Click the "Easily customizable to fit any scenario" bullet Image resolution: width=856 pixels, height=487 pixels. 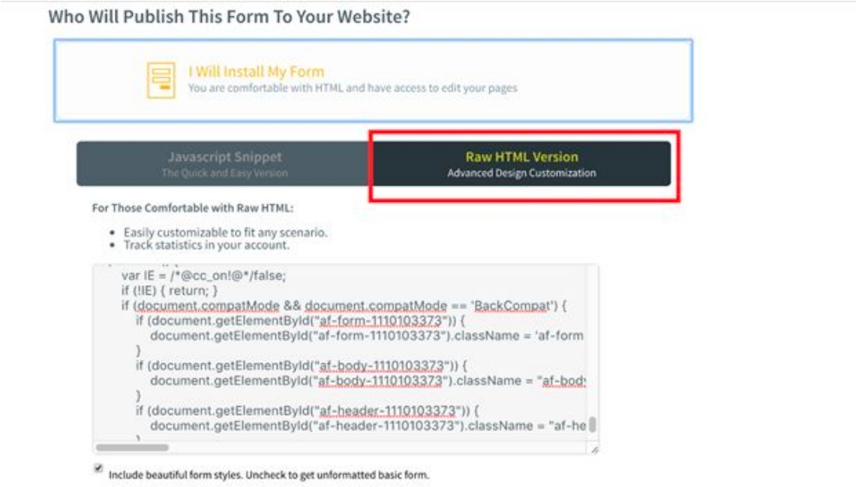point(226,233)
